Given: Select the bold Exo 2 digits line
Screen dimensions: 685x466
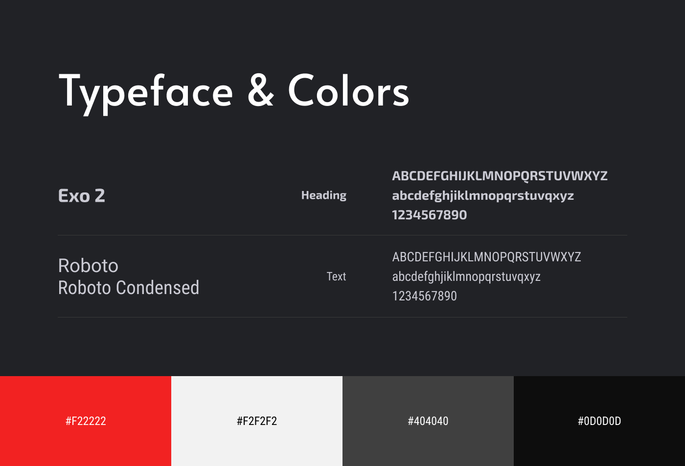Looking at the screenshot, I should pos(429,215).
